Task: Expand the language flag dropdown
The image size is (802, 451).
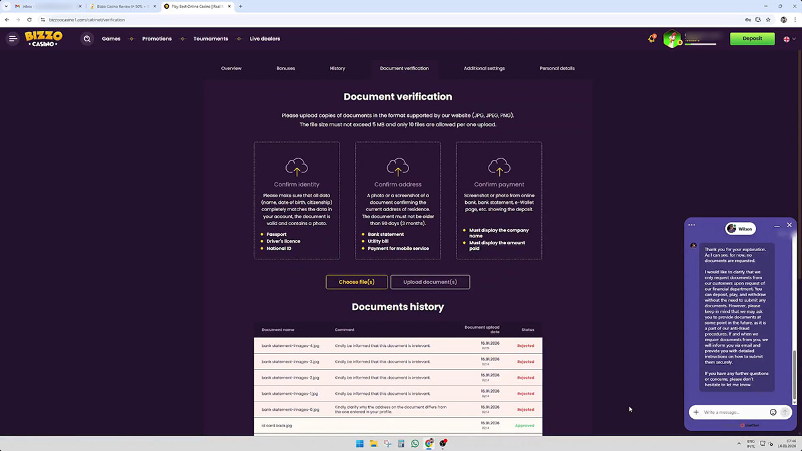Action: pyautogui.click(x=788, y=39)
